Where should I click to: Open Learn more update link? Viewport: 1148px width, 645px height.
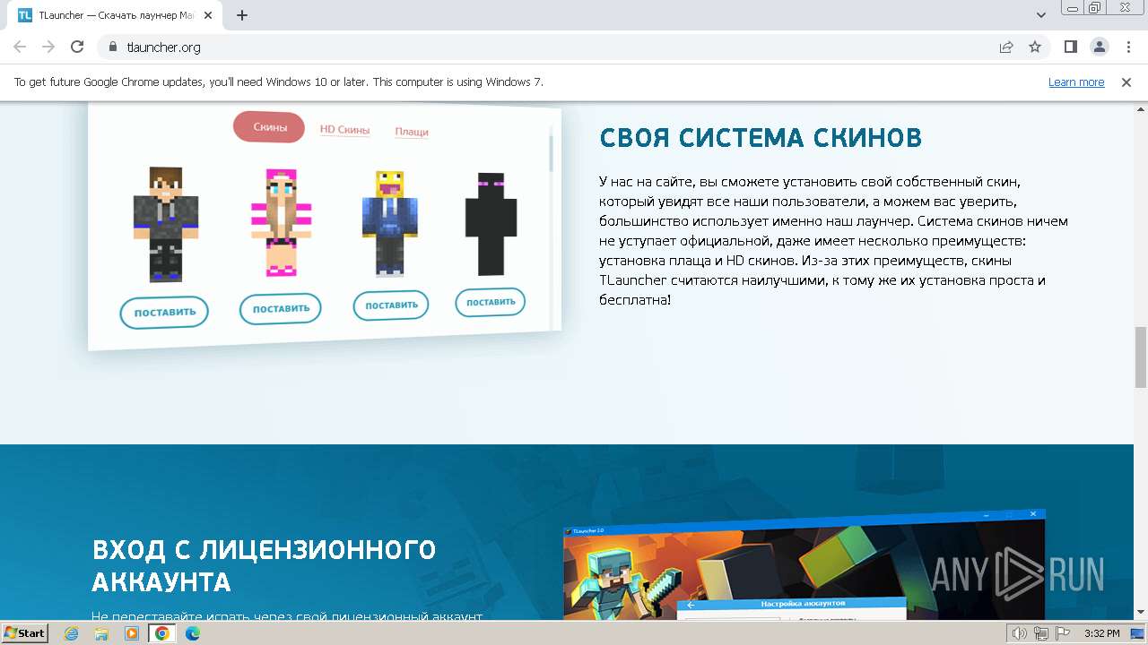click(1076, 82)
